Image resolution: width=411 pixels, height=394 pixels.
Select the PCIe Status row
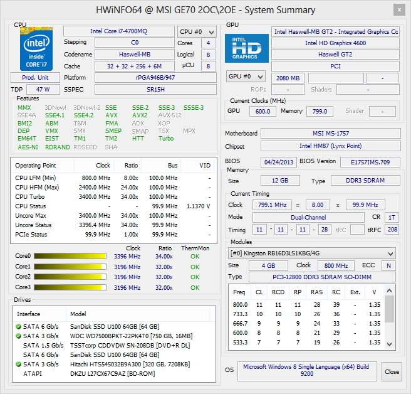click(113, 235)
